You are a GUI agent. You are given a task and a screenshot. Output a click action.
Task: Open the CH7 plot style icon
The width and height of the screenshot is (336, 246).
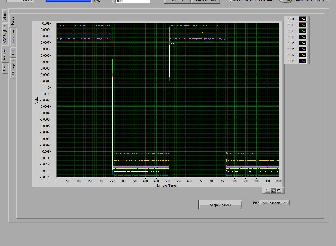click(303, 55)
